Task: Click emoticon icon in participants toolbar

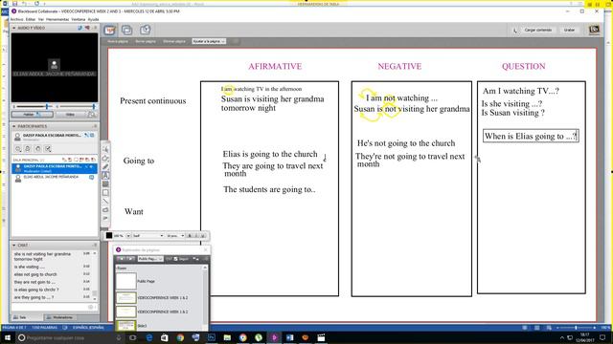Action: click(18, 149)
